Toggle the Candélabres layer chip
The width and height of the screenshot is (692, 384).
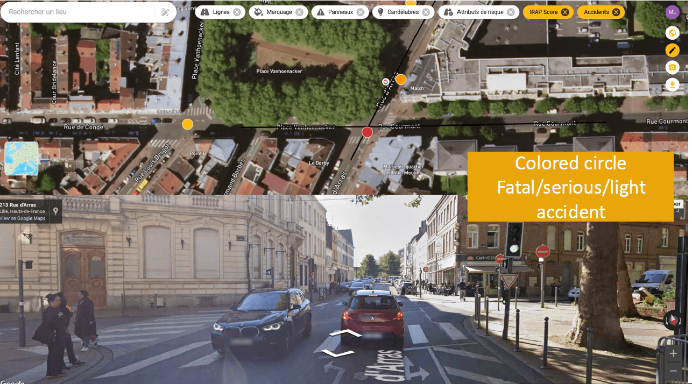click(403, 12)
